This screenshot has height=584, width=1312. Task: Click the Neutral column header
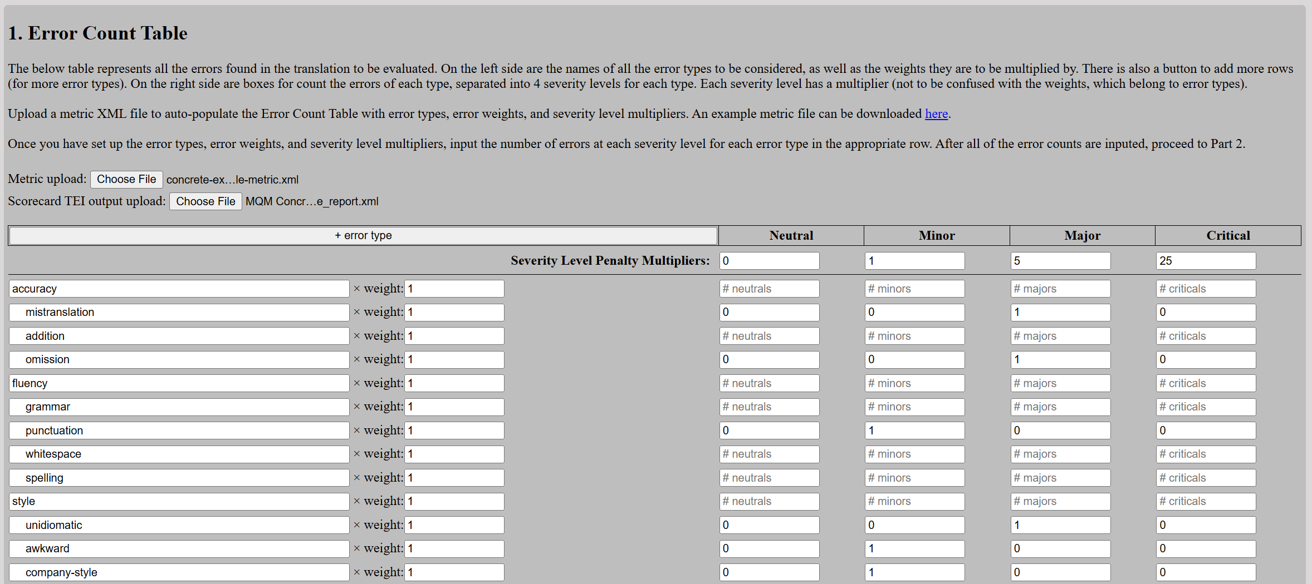pyautogui.click(x=791, y=235)
